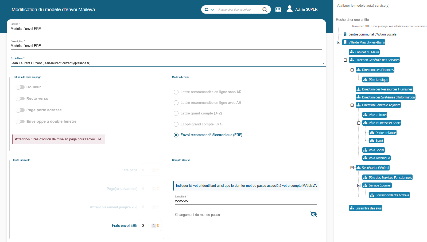The image size is (427, 242).
Task: Click the Pôle Culturel entity icon
Action: 365,115
